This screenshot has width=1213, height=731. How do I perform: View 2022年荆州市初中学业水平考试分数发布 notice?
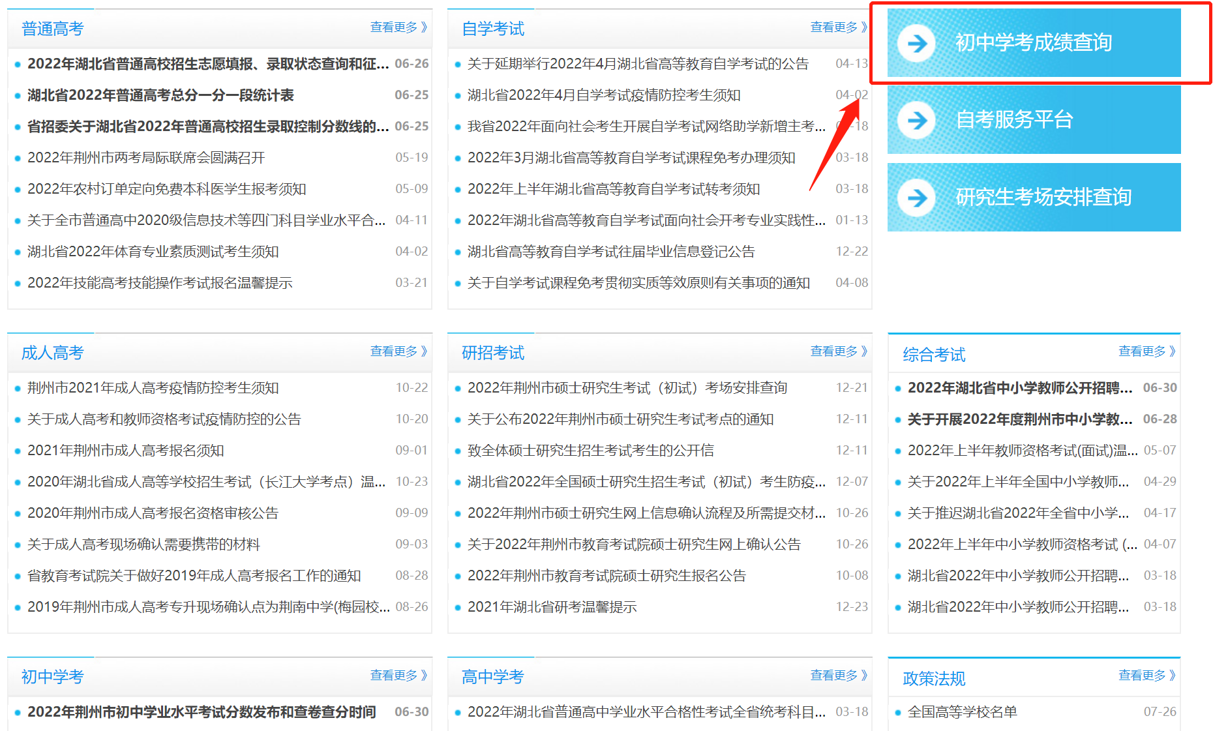pyautogui.click(x=202, y=712)
